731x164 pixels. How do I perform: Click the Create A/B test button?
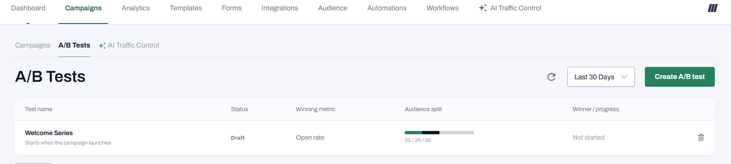pos(680,77)
